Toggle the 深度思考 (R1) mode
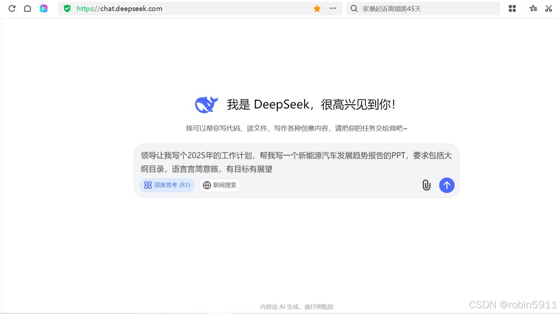 click(167, 185)
